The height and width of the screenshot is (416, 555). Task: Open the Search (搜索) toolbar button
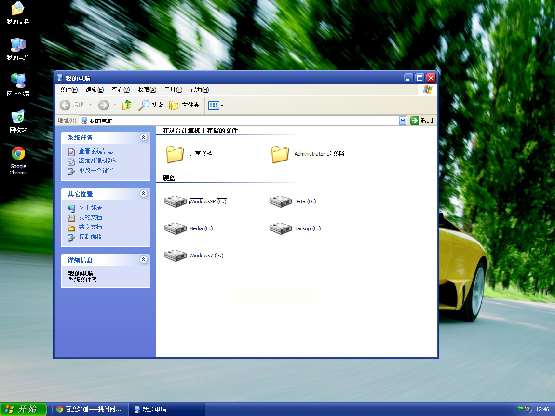151,105
